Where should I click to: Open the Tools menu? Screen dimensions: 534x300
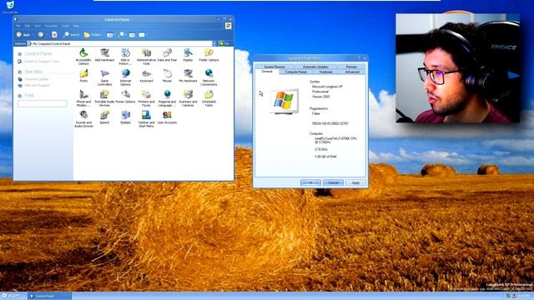[x=65, y=26]
